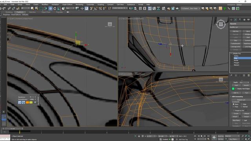The height and width of the screenshot is (141, 251).
Task: Click the yellow time slider marker
Action: (x=20, y=132)
